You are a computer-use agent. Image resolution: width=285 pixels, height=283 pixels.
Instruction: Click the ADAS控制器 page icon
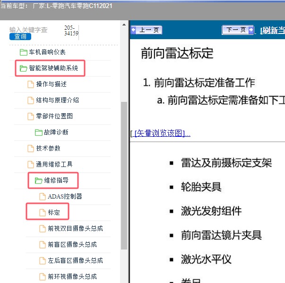coord(43,197)
